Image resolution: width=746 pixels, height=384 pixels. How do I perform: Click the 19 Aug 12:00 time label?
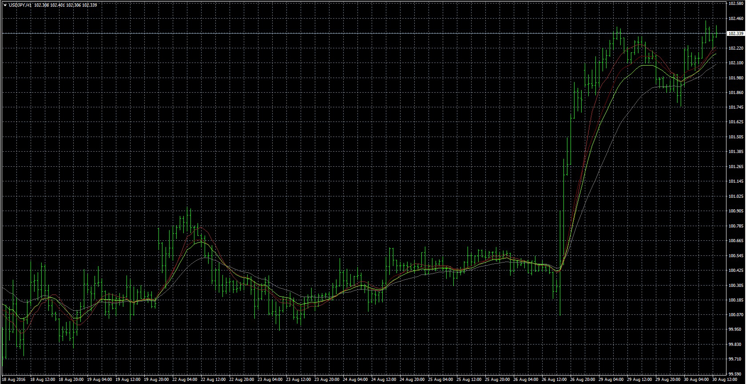128,380
